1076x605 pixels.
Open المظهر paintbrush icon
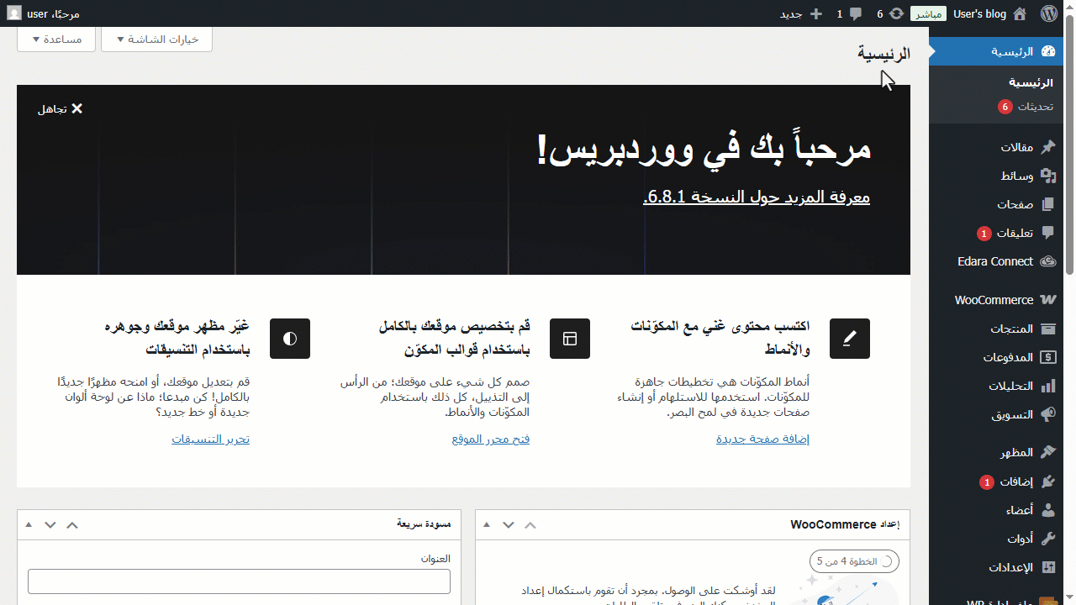pos(1047,452)
